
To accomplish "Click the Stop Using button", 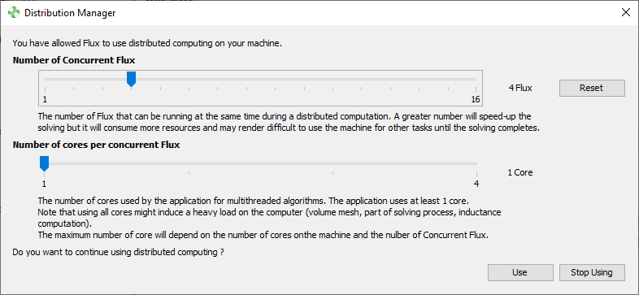I will (x=592, y=272).
